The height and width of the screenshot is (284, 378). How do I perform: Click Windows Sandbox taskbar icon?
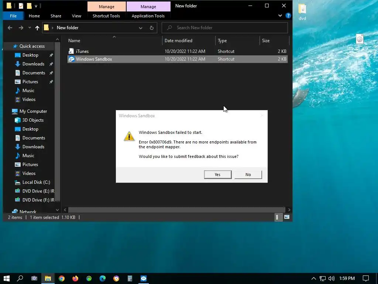(144, 278)
